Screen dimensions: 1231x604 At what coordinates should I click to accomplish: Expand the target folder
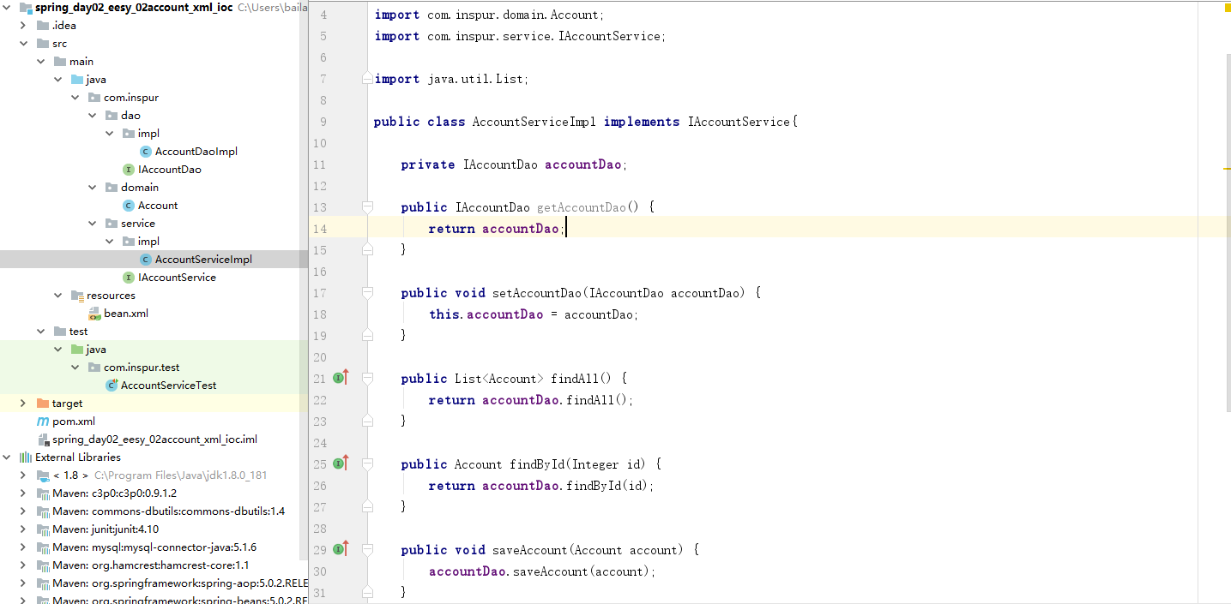pyautogui.click(x=24, y=404)
